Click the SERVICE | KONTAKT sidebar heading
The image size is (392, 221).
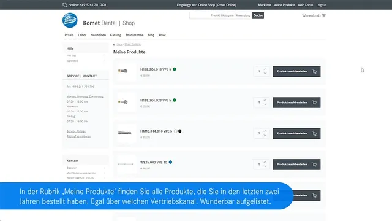81,76
